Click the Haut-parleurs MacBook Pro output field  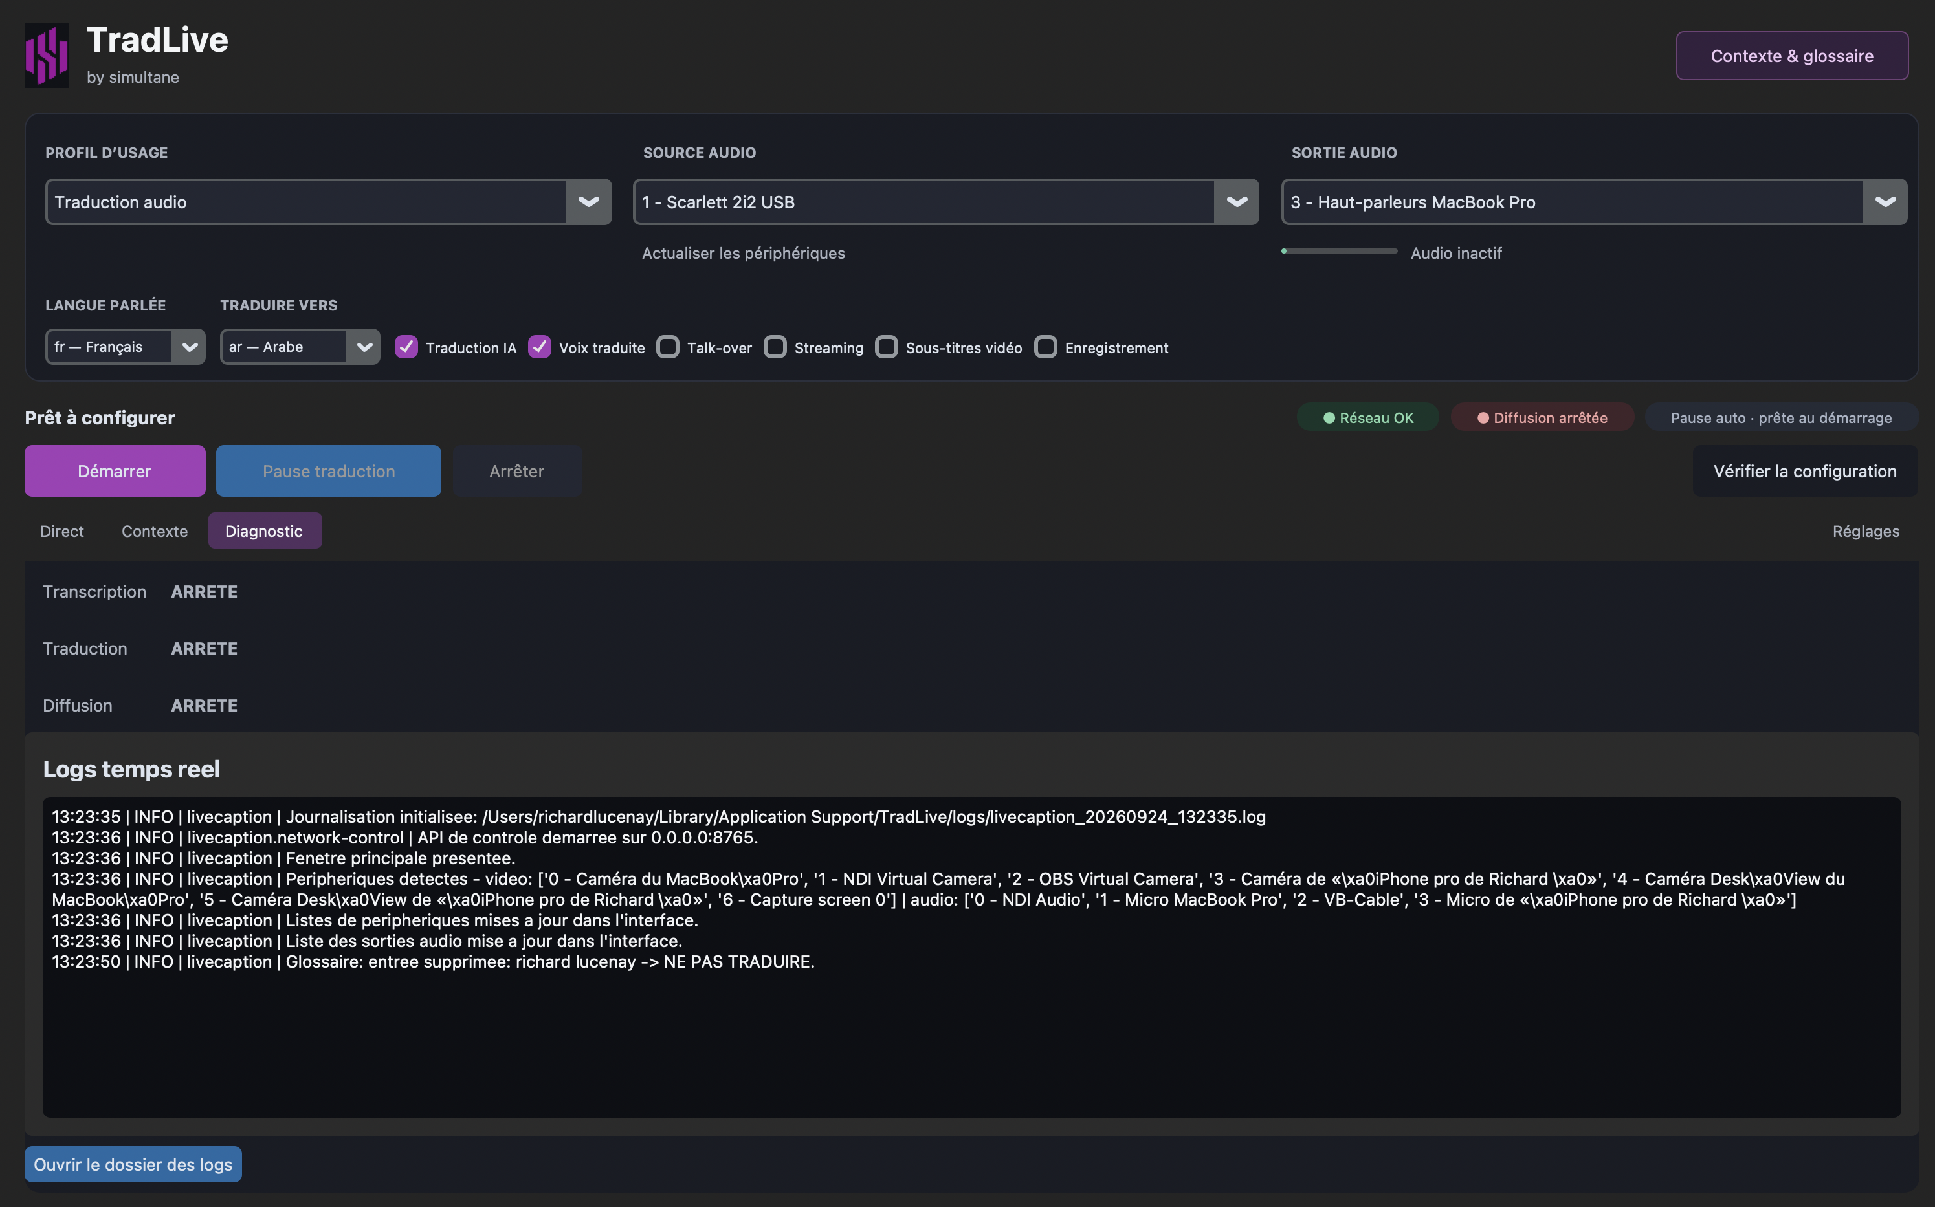[1573, 202]
